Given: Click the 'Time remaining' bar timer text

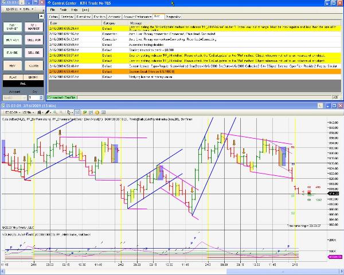Looking at the screenshot, I should pos(303,226).
